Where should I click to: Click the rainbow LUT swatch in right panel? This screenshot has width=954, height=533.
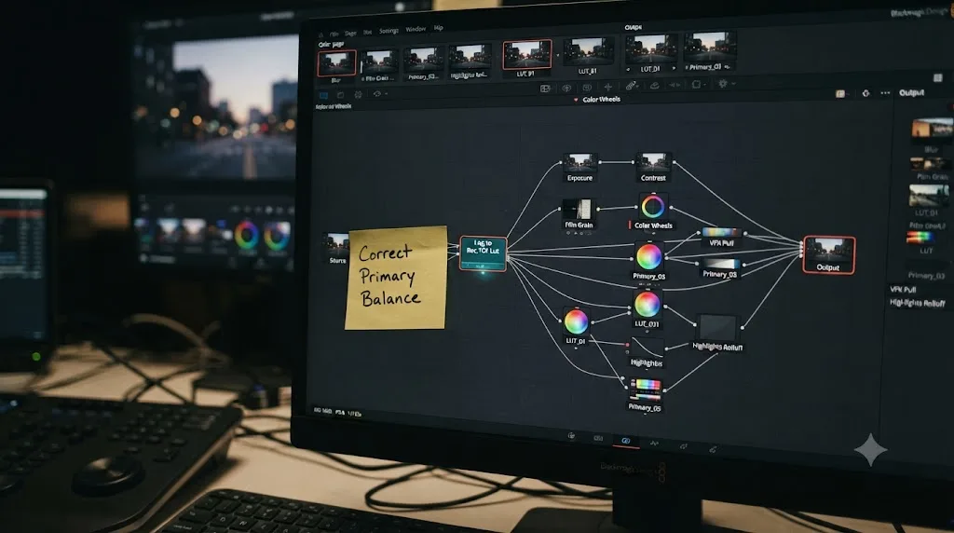click(x=920, y=239)
